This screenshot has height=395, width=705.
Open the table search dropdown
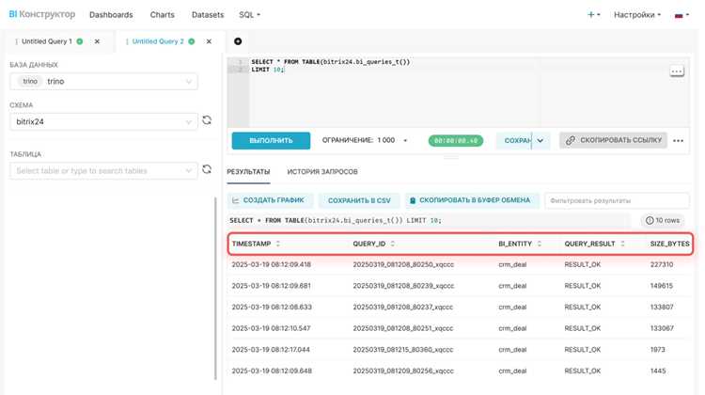[103, 171]
